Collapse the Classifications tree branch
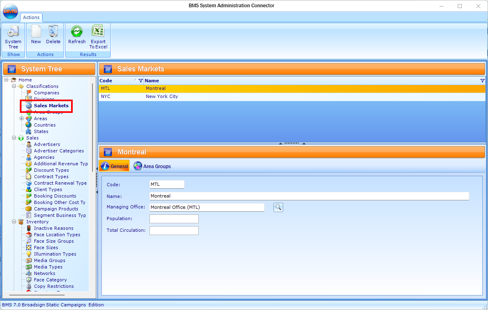The height and width of the screenshot is (310, 488). click(x=14, y=86)
